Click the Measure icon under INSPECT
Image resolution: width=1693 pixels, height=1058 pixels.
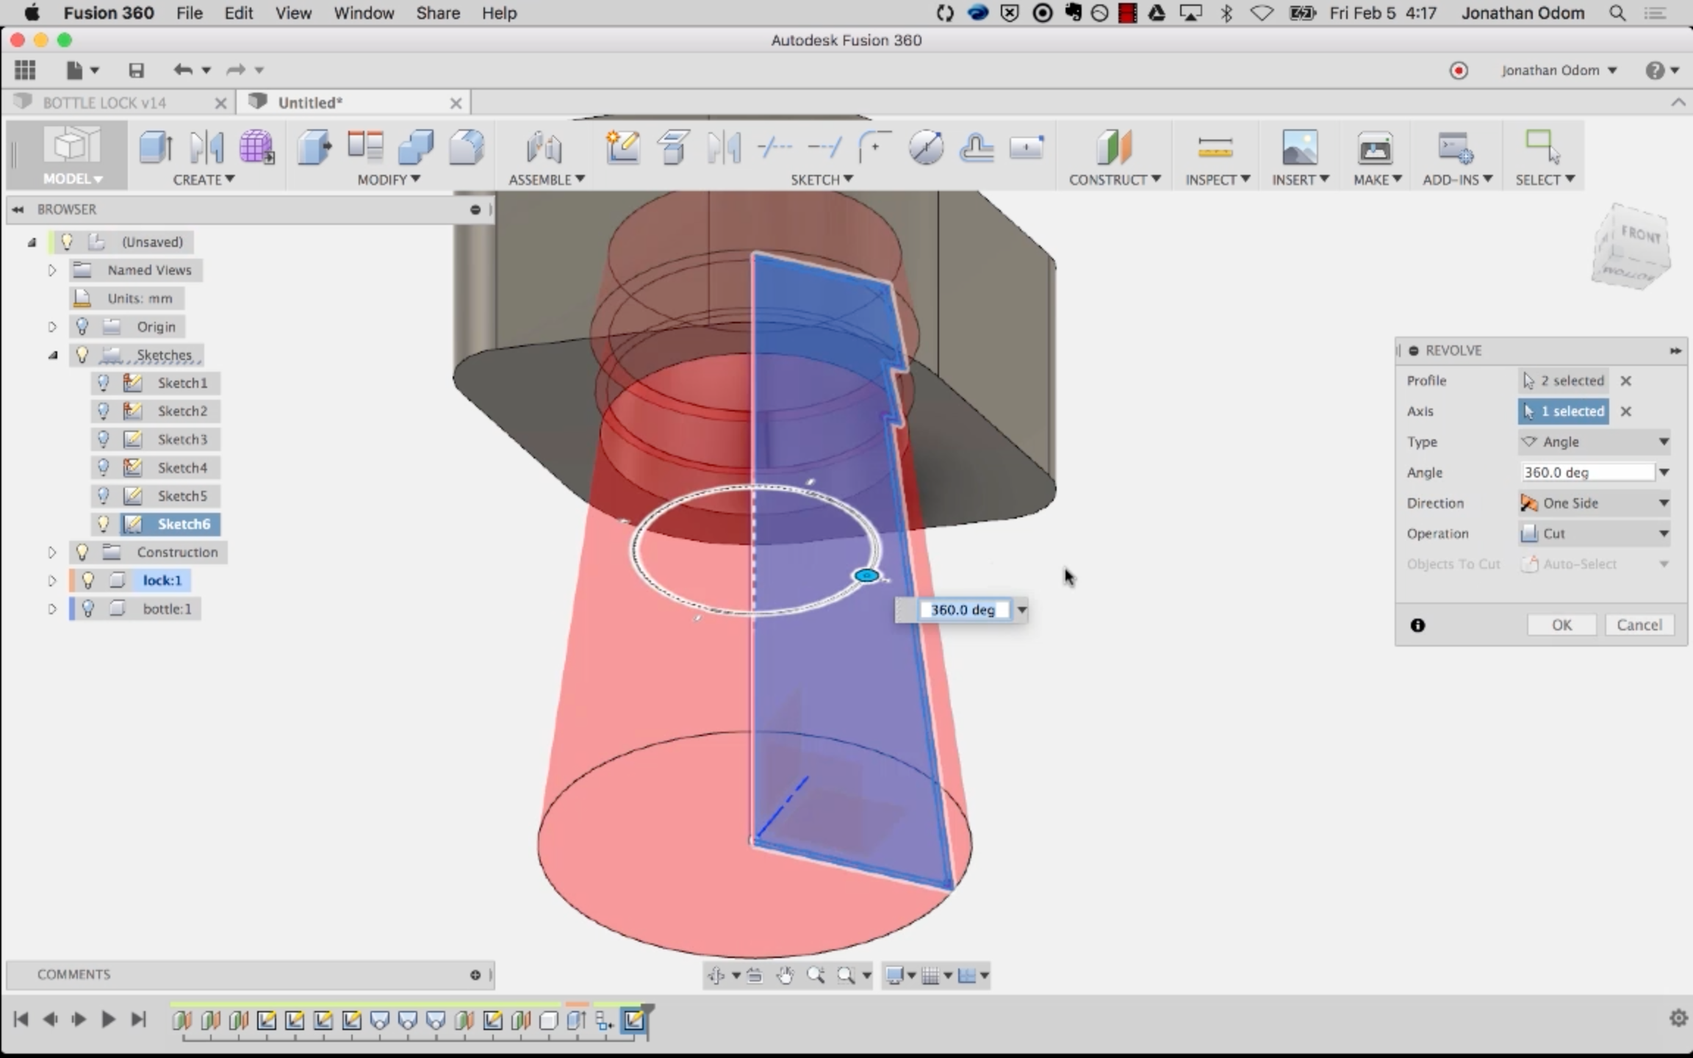(1215, 148)
